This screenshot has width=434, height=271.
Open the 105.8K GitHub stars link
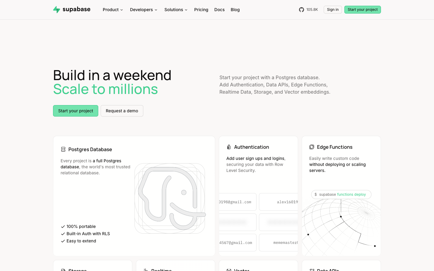click(x=309, y=10)
